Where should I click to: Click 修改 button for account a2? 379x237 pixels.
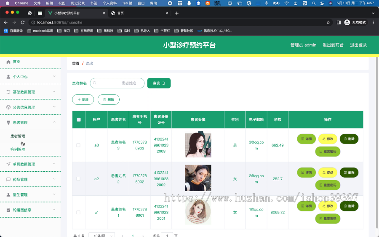click(x=328, y=173)
